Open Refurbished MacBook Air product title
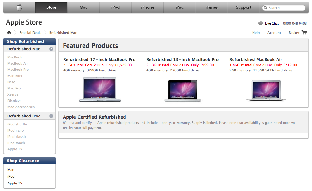This screenshot has width=312, height=191. [x=256, y=59]
